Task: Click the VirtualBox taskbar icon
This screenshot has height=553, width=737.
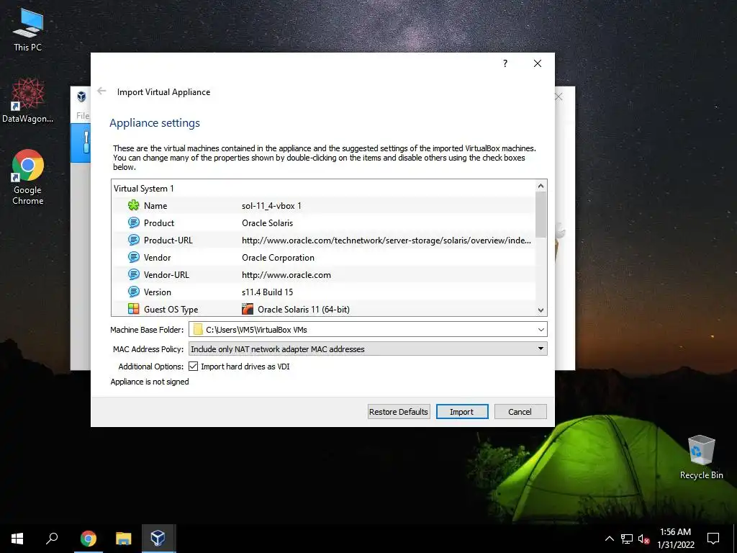Action: click(x=158, y=539)
